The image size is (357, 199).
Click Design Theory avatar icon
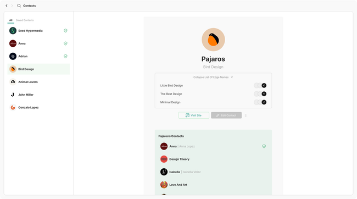coord(164,159)
